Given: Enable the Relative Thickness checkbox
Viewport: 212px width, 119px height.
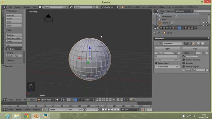Looking at the screenshot, I should [x=184, y=59].
